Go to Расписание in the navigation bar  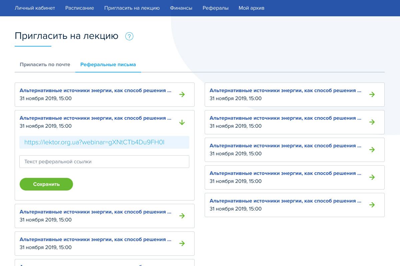(x=80, y=8)
